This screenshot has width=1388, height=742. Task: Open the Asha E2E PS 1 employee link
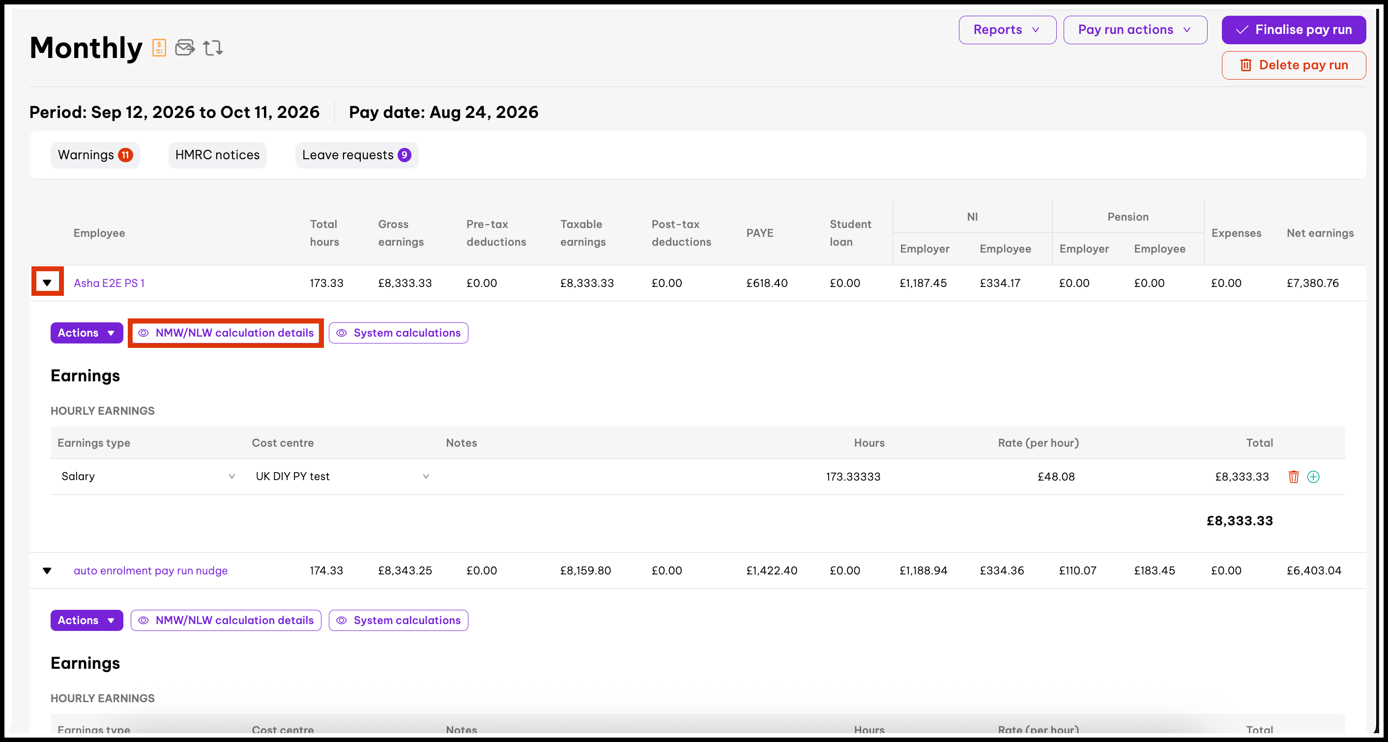pyautogui.click(x=109, y=283)
